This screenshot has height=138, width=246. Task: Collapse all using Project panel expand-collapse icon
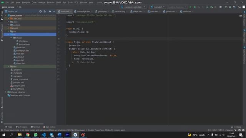pos(45,11)
